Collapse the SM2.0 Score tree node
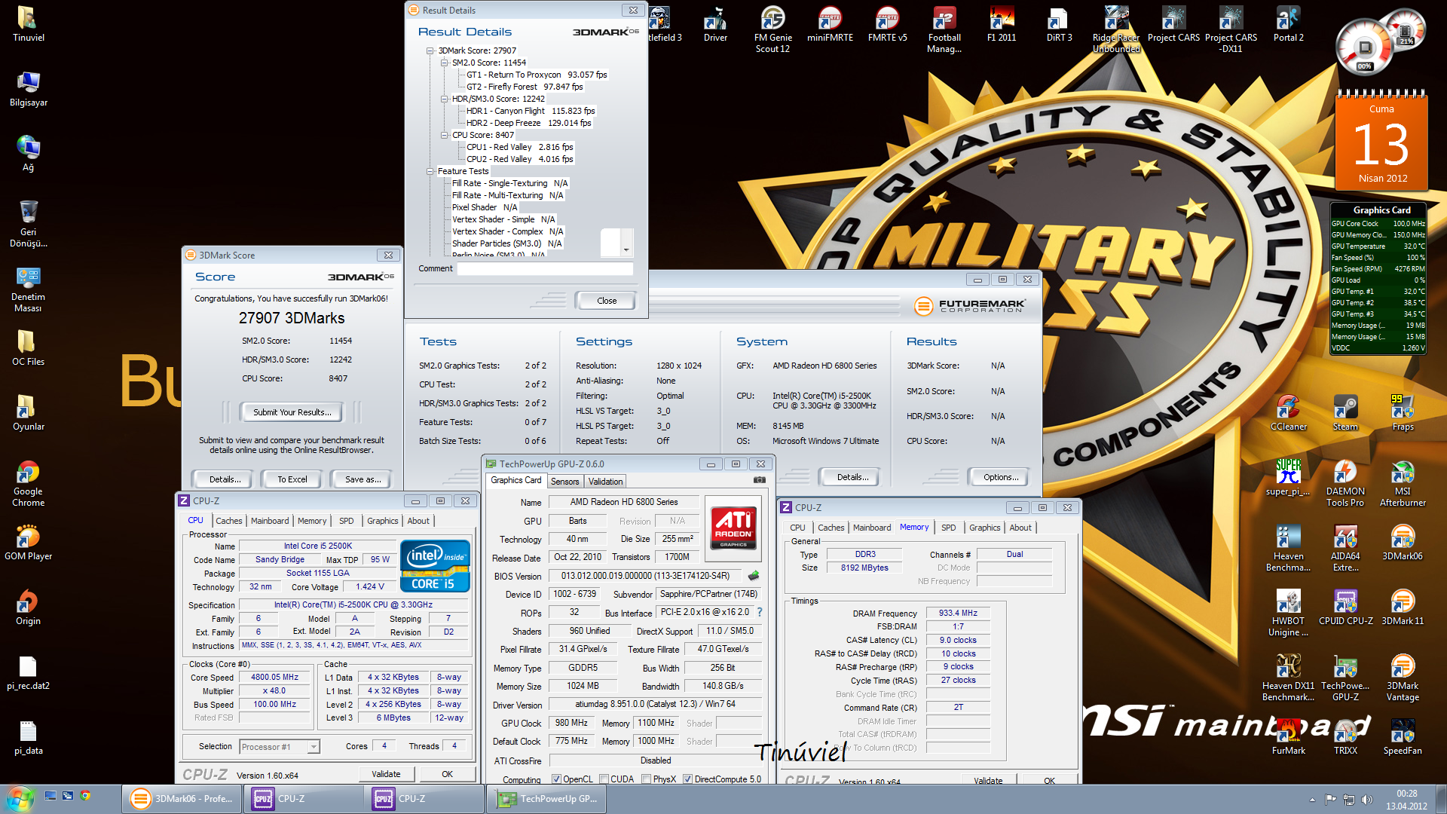This screenshot has width=1447, height=814. pyautogui.click(x=444, y=63)
